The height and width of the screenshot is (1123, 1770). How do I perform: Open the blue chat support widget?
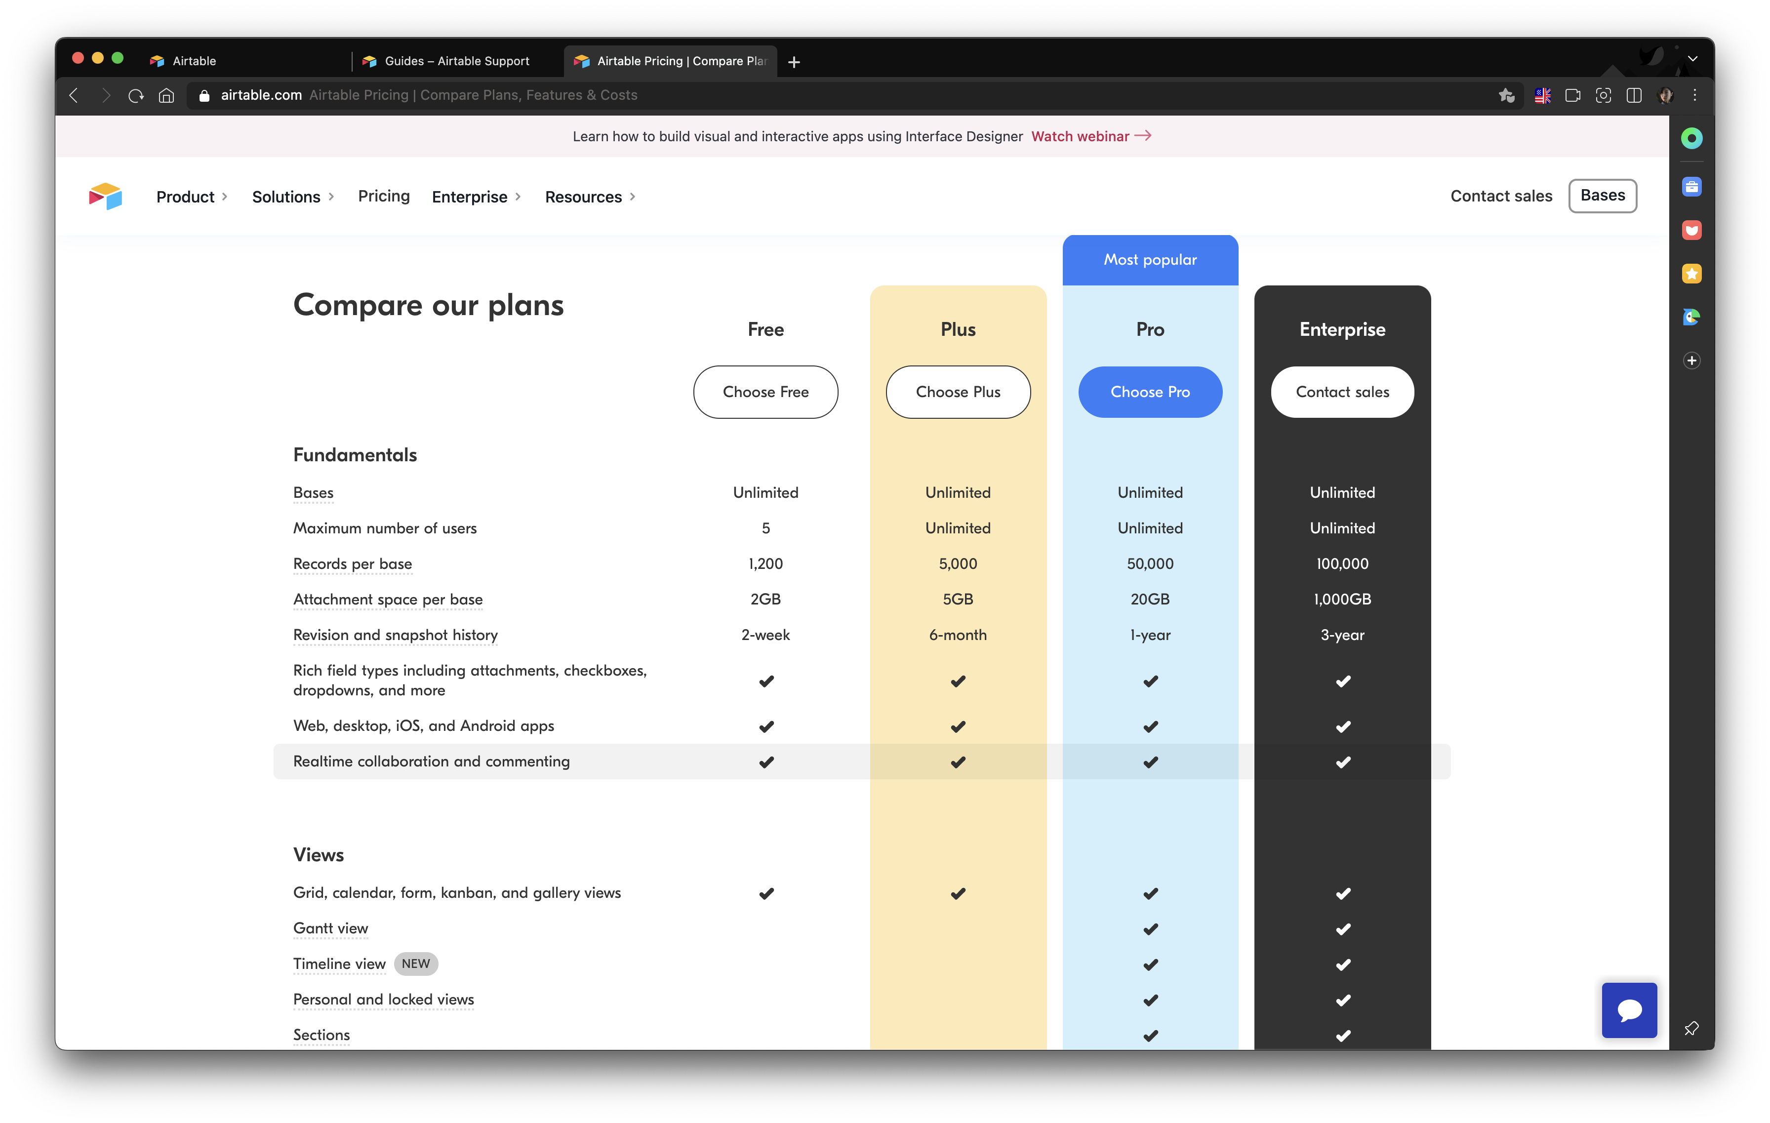tap(1629, 1010)
